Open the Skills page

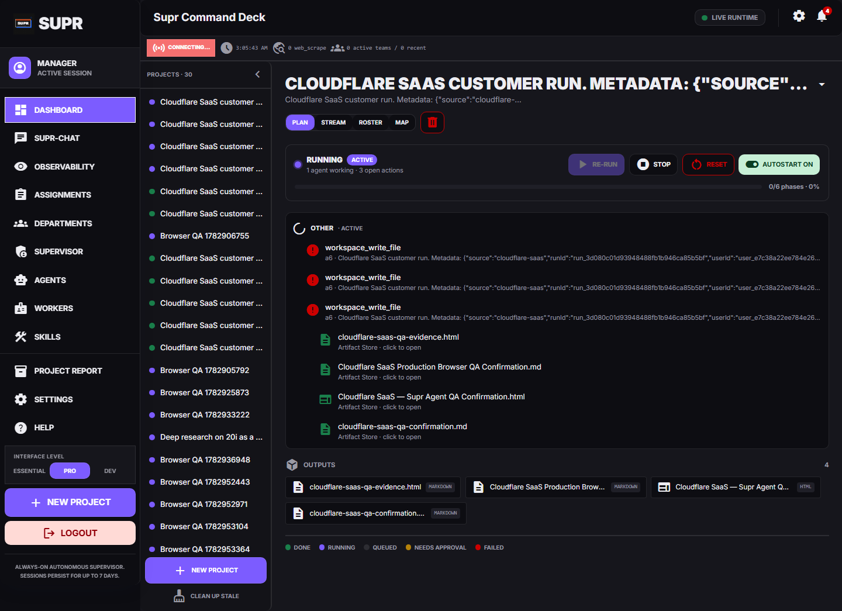coord(70,337)
